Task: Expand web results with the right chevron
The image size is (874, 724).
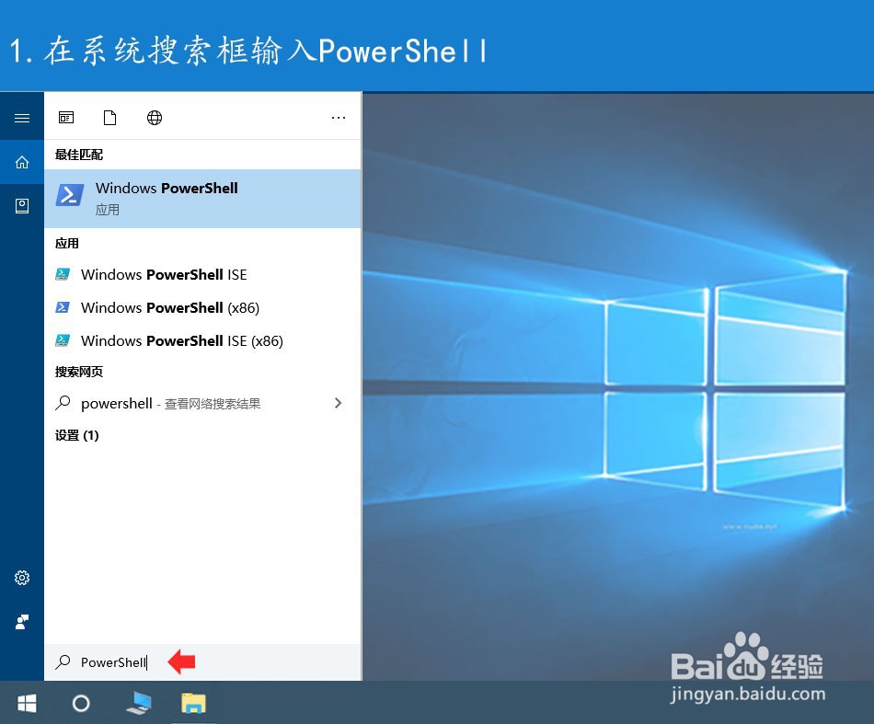Action: pos(339,403)
